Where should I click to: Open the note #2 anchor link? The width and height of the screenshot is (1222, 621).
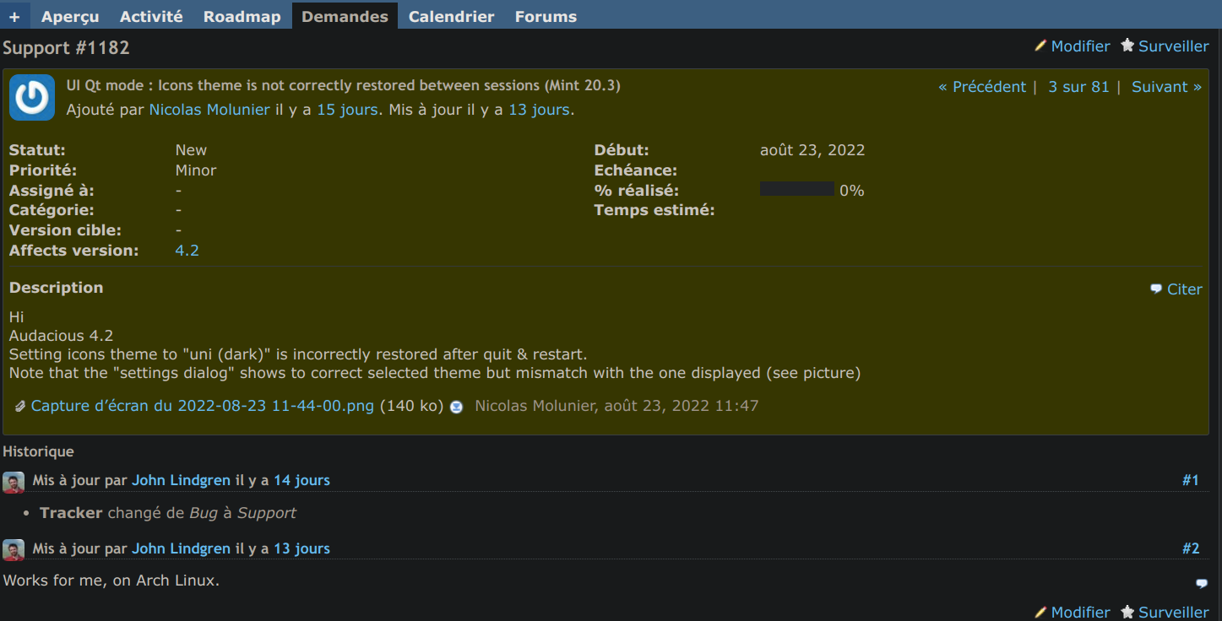click(1191, 548)
